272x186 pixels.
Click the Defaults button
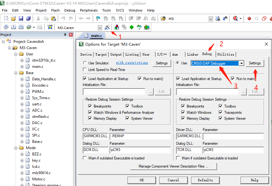pos(205,180)
